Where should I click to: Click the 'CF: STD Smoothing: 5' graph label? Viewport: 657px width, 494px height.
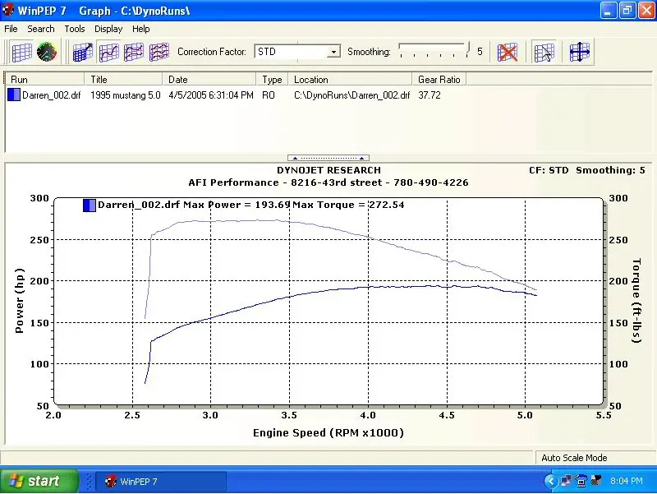tap(586, 170)
